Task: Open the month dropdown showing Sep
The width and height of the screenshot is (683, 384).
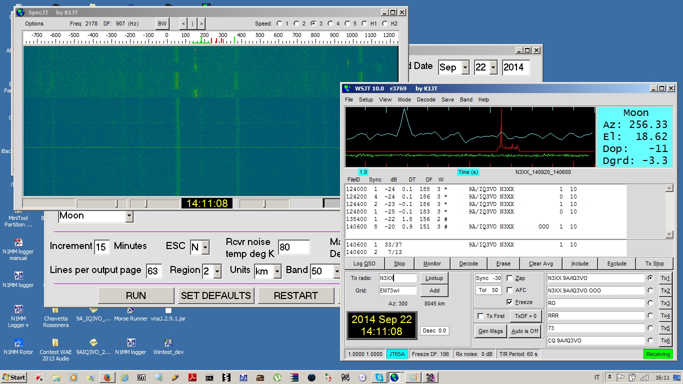Action: pos(465,67)
